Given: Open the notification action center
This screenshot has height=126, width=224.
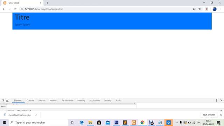Looking at the screenshot, I should 218,122.
